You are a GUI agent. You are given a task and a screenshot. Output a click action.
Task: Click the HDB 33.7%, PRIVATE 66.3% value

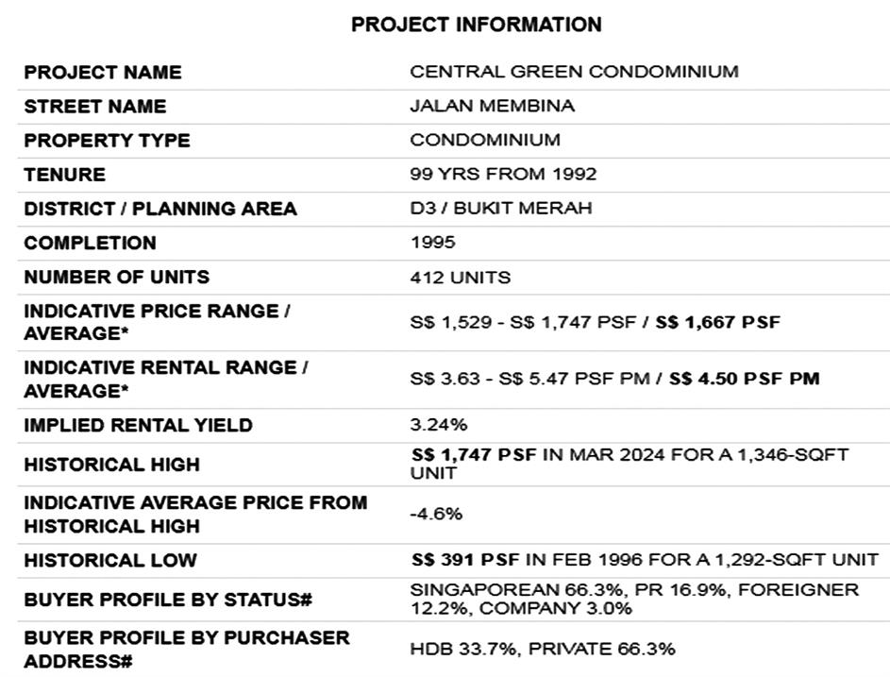tap(543, 649)
